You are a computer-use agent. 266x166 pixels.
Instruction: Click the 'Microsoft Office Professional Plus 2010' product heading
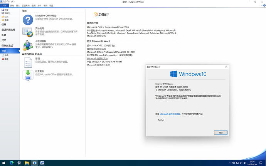coord(108,27)
